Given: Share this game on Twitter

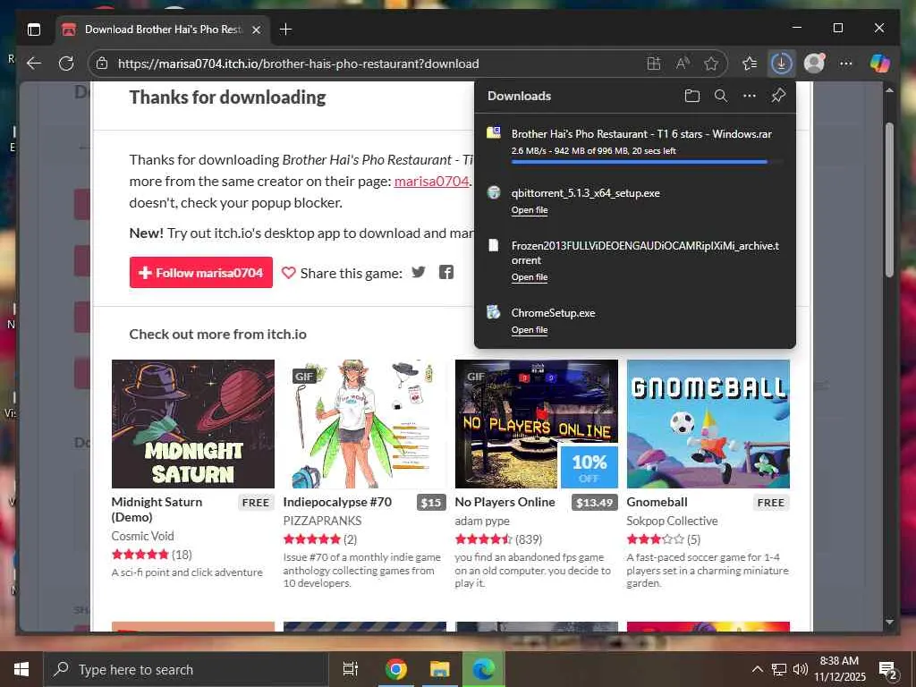Looking at the screenshot, I should 419,272.
